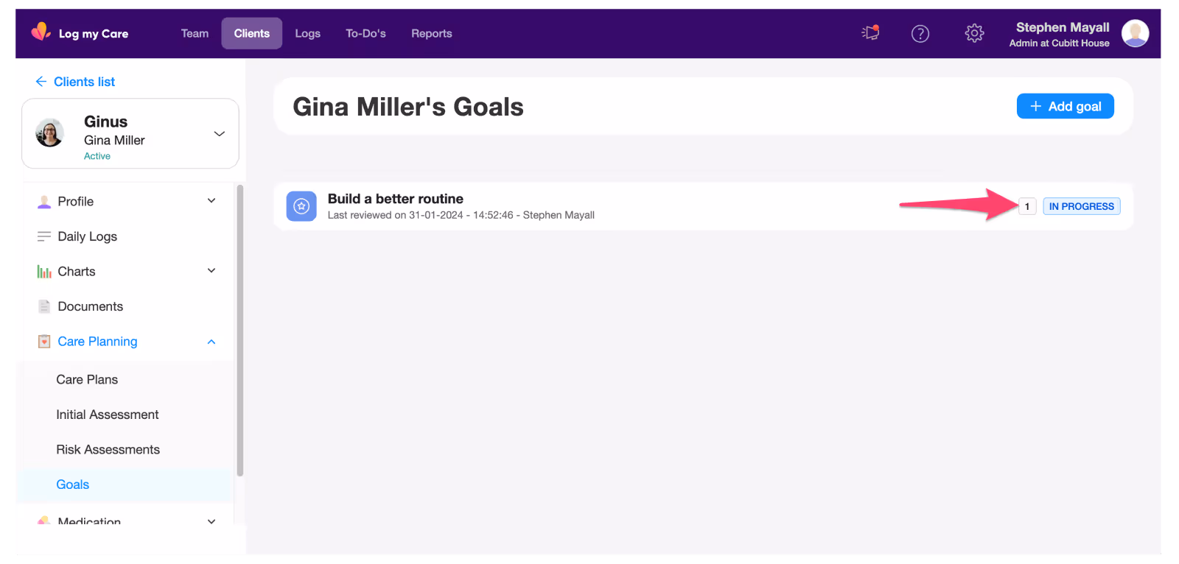Click the IN PROGRESS status badge
Image resolution: width=1179 pixels, height=564 pixels.
point(1082,206)
